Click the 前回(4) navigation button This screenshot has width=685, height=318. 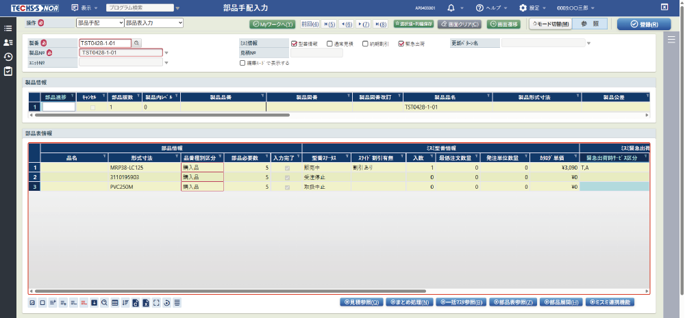[310, 25]
